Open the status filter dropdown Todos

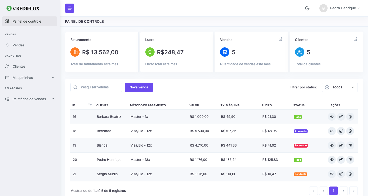tap(340, 87)
